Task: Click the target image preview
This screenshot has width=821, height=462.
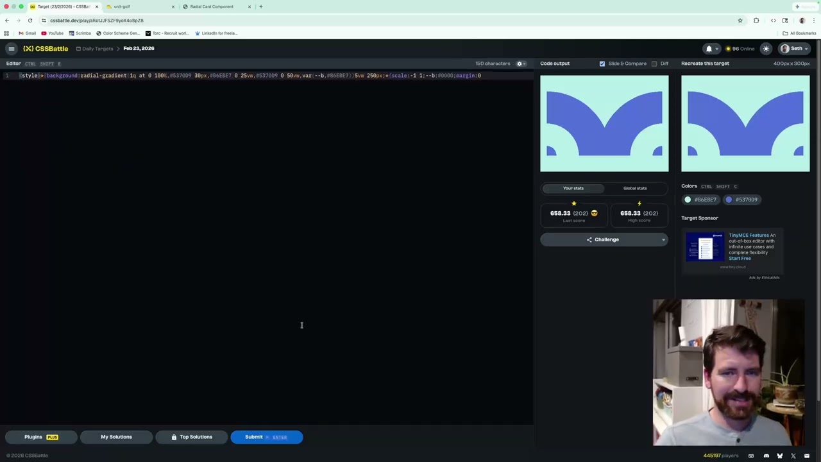Action: [745, 124]
